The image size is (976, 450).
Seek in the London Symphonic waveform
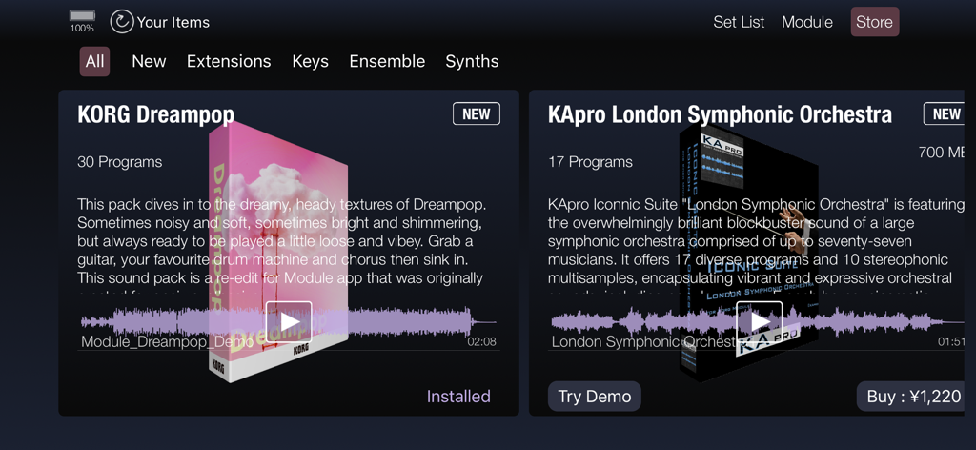(758, 322)
